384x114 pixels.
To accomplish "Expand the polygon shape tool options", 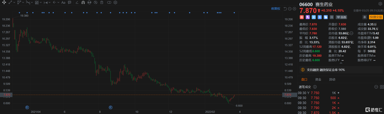I will click(x=23, y=2).
